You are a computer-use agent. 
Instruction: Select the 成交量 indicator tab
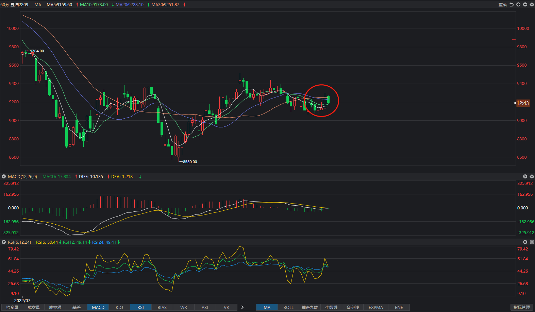(x=34, y=307)
